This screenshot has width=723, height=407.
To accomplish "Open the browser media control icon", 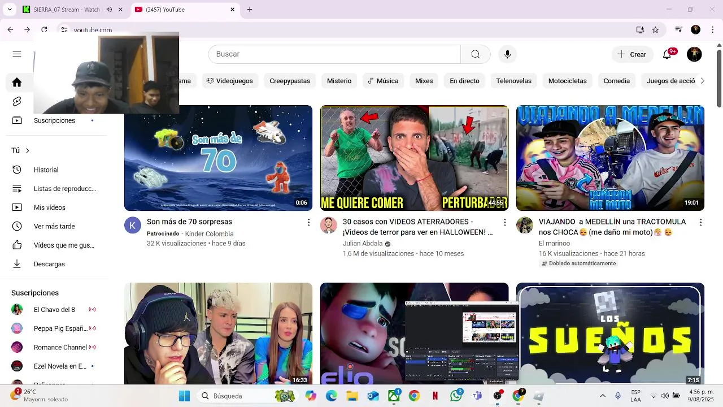I will click(679, 29).
